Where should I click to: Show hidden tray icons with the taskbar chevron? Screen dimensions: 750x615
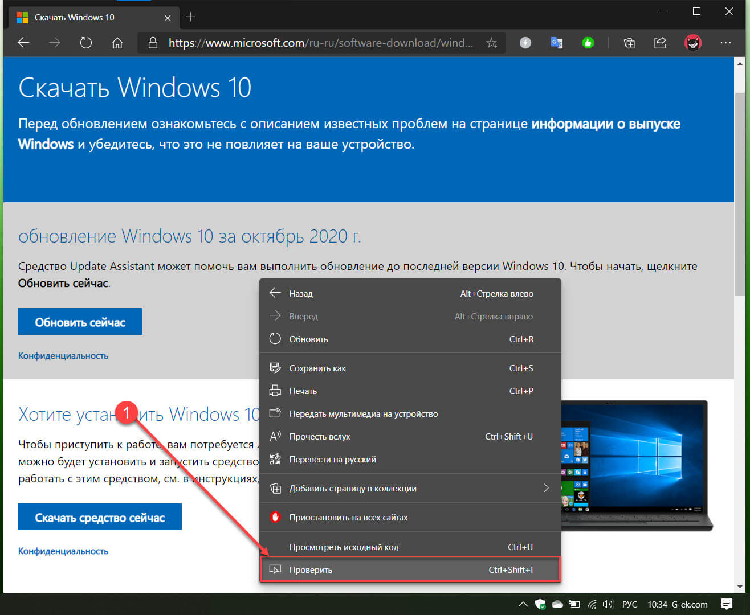(x=522, y=604)
